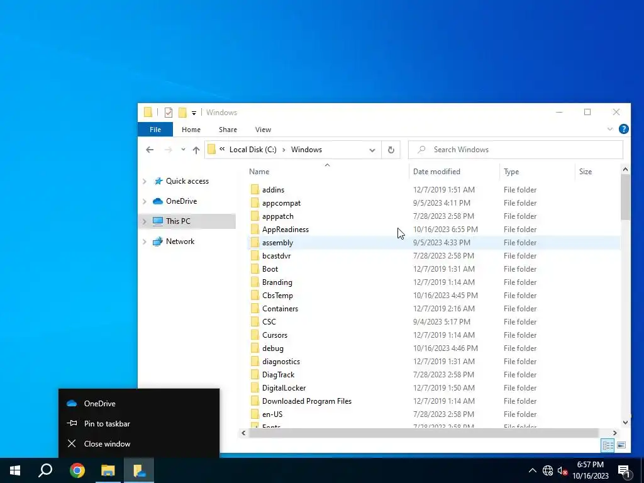Screen dimensions: 644x483
Task: Select the bcastdvr folder icon
Action: point(255,256)
